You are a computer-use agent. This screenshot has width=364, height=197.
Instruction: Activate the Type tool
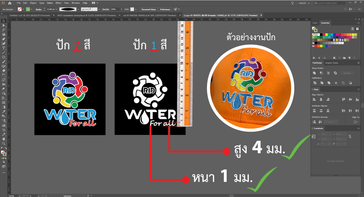point(4,48)
